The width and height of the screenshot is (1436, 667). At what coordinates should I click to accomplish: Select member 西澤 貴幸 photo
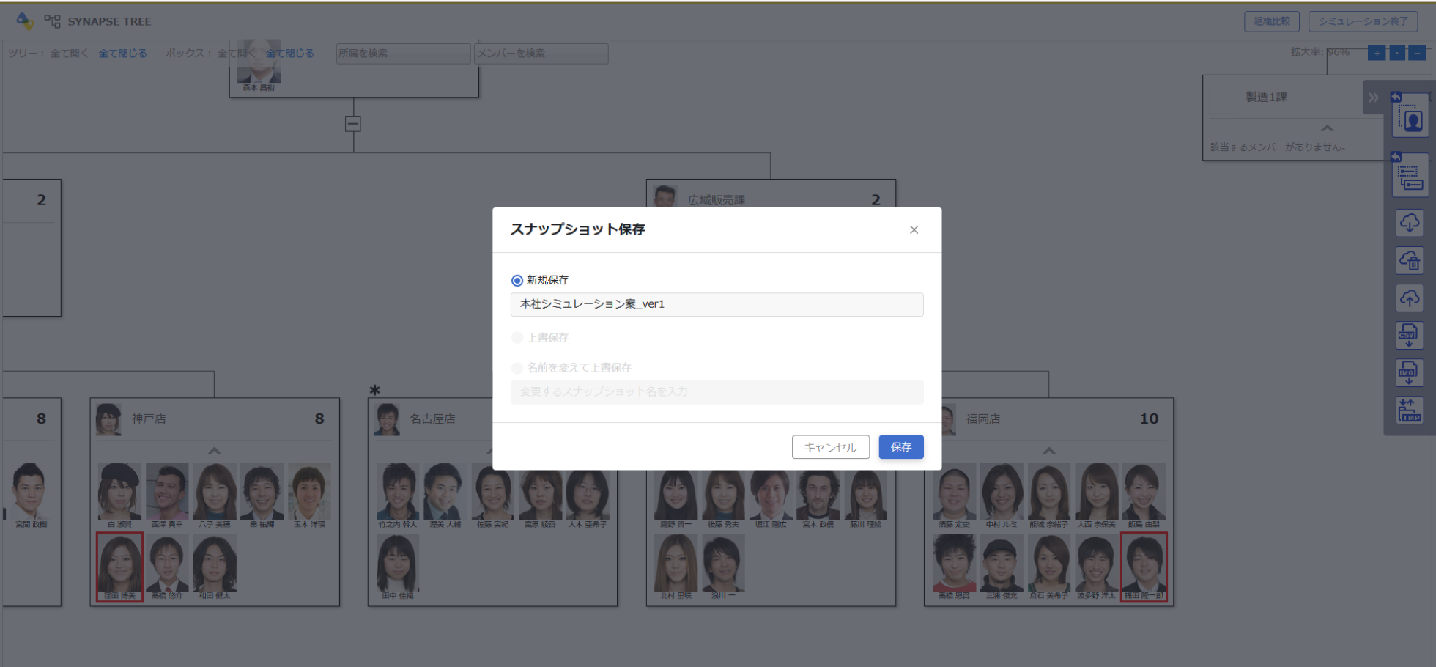click(x=167, y=491)
